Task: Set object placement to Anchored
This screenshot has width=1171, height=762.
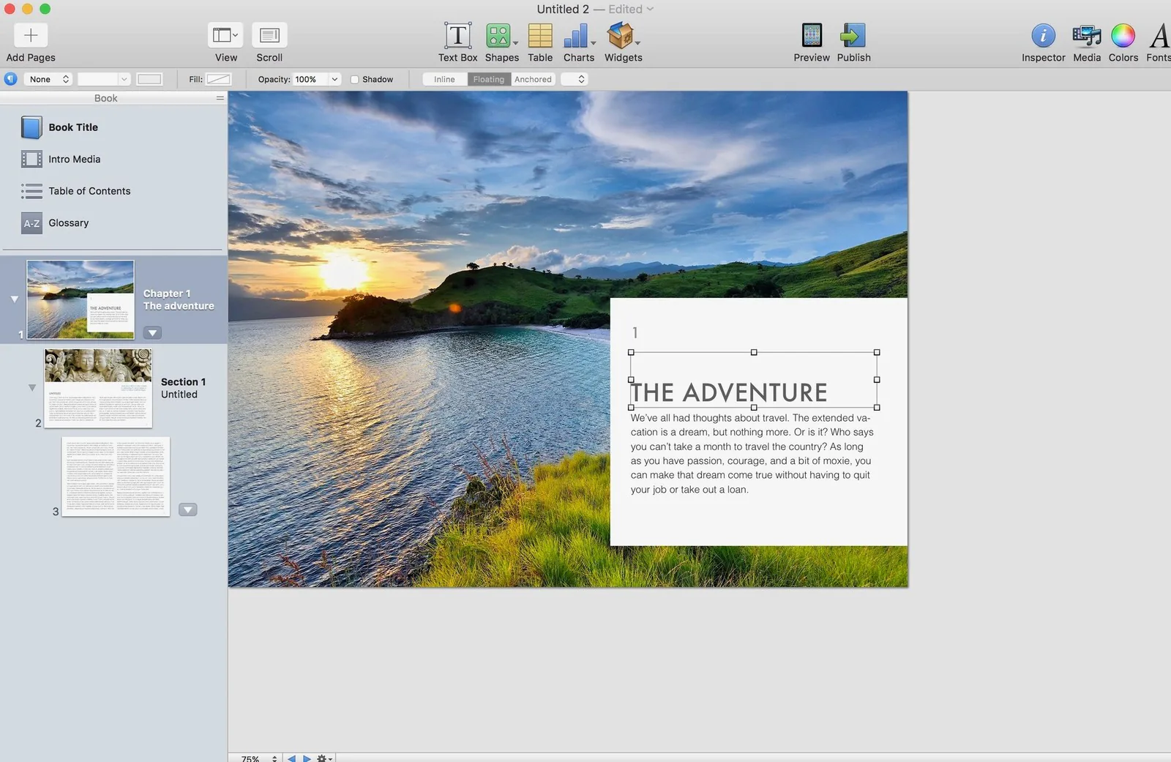Action: click(533, 79)
